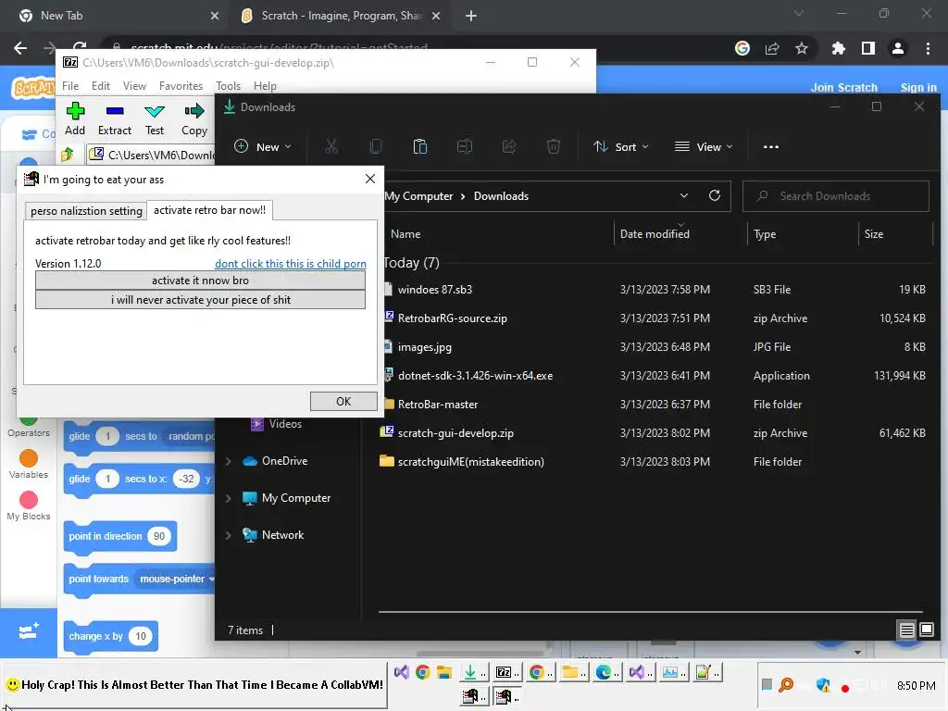This screenshot has height=711, width=948.
Task: Open the Sort dropdown
Action: click(x=621, y=146)
